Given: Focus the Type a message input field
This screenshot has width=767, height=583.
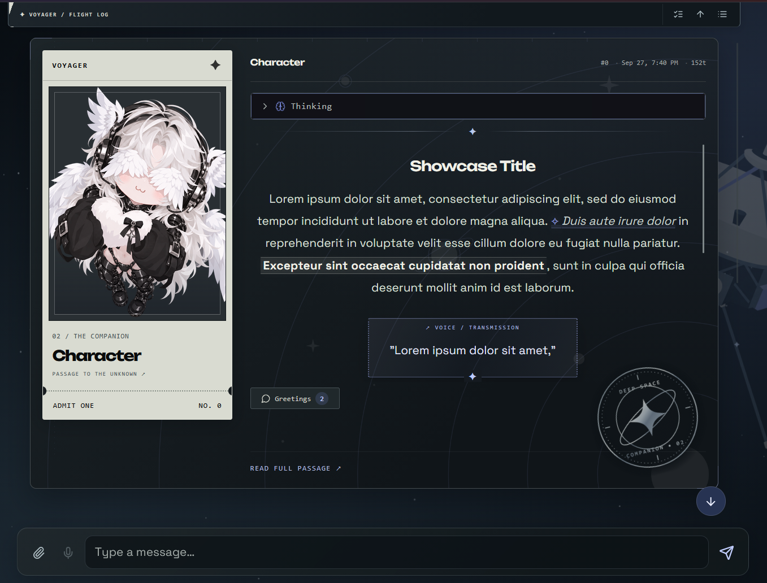Looking at the screenshot, I should tap(396, 552).
